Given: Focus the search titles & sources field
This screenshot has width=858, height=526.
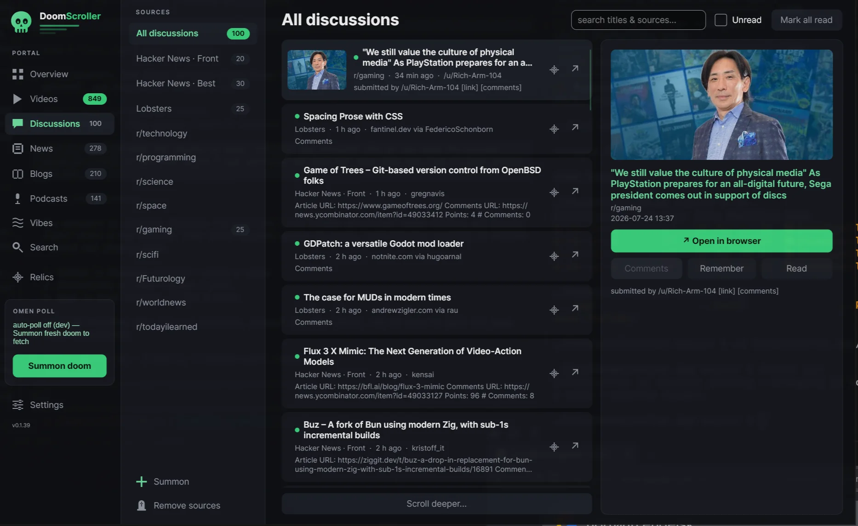Looking at the screenshot, I should pos(638,20).
